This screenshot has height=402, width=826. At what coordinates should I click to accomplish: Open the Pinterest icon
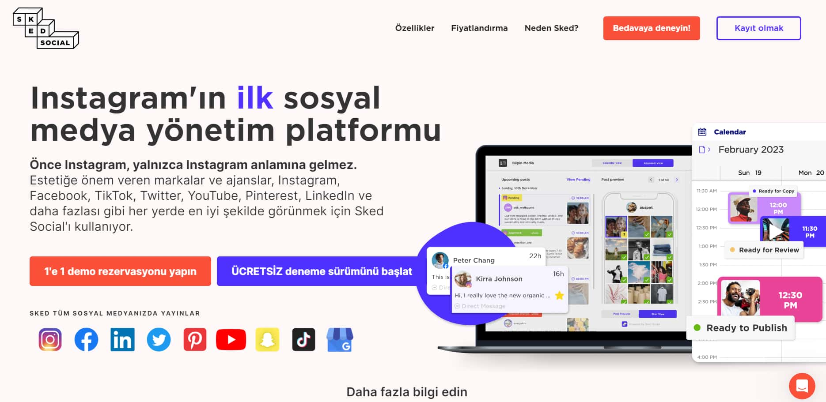(x=195, y=340)
